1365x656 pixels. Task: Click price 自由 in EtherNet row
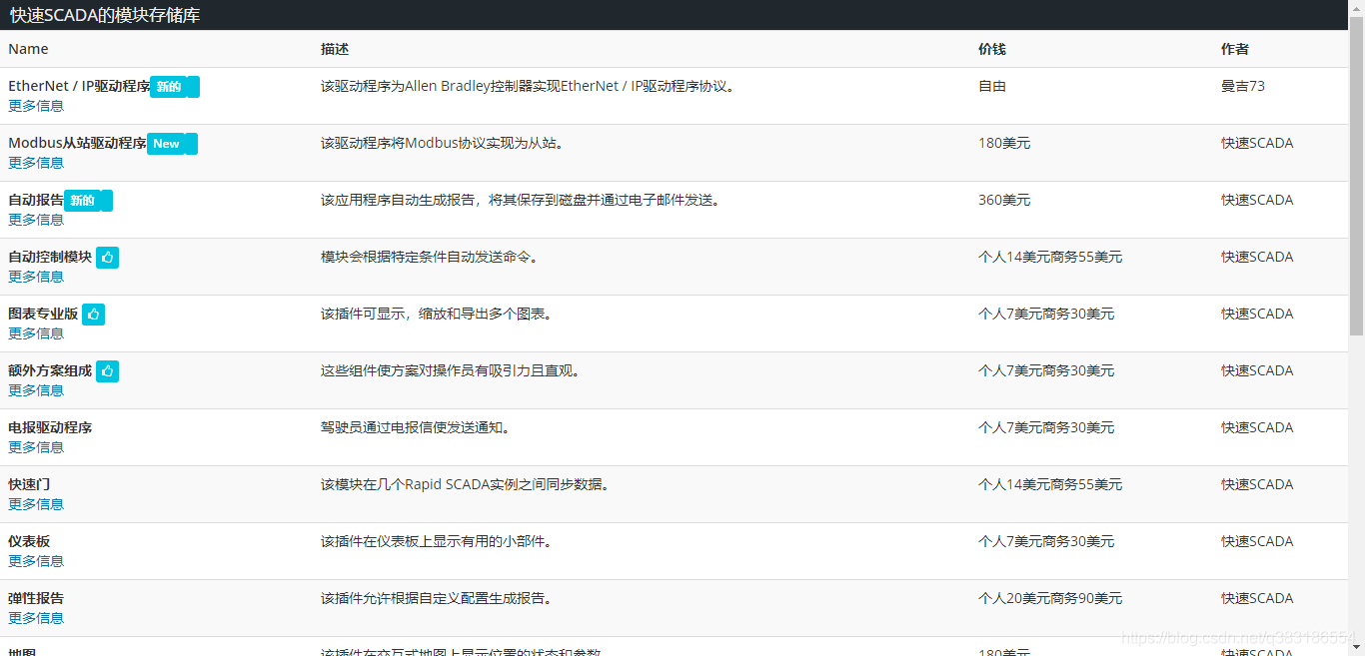tap(992, 86)
